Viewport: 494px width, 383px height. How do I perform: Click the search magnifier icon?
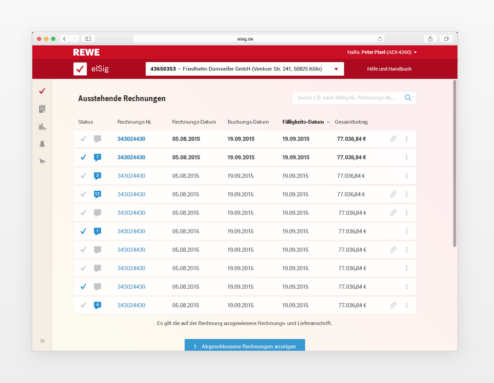point(408,98)
